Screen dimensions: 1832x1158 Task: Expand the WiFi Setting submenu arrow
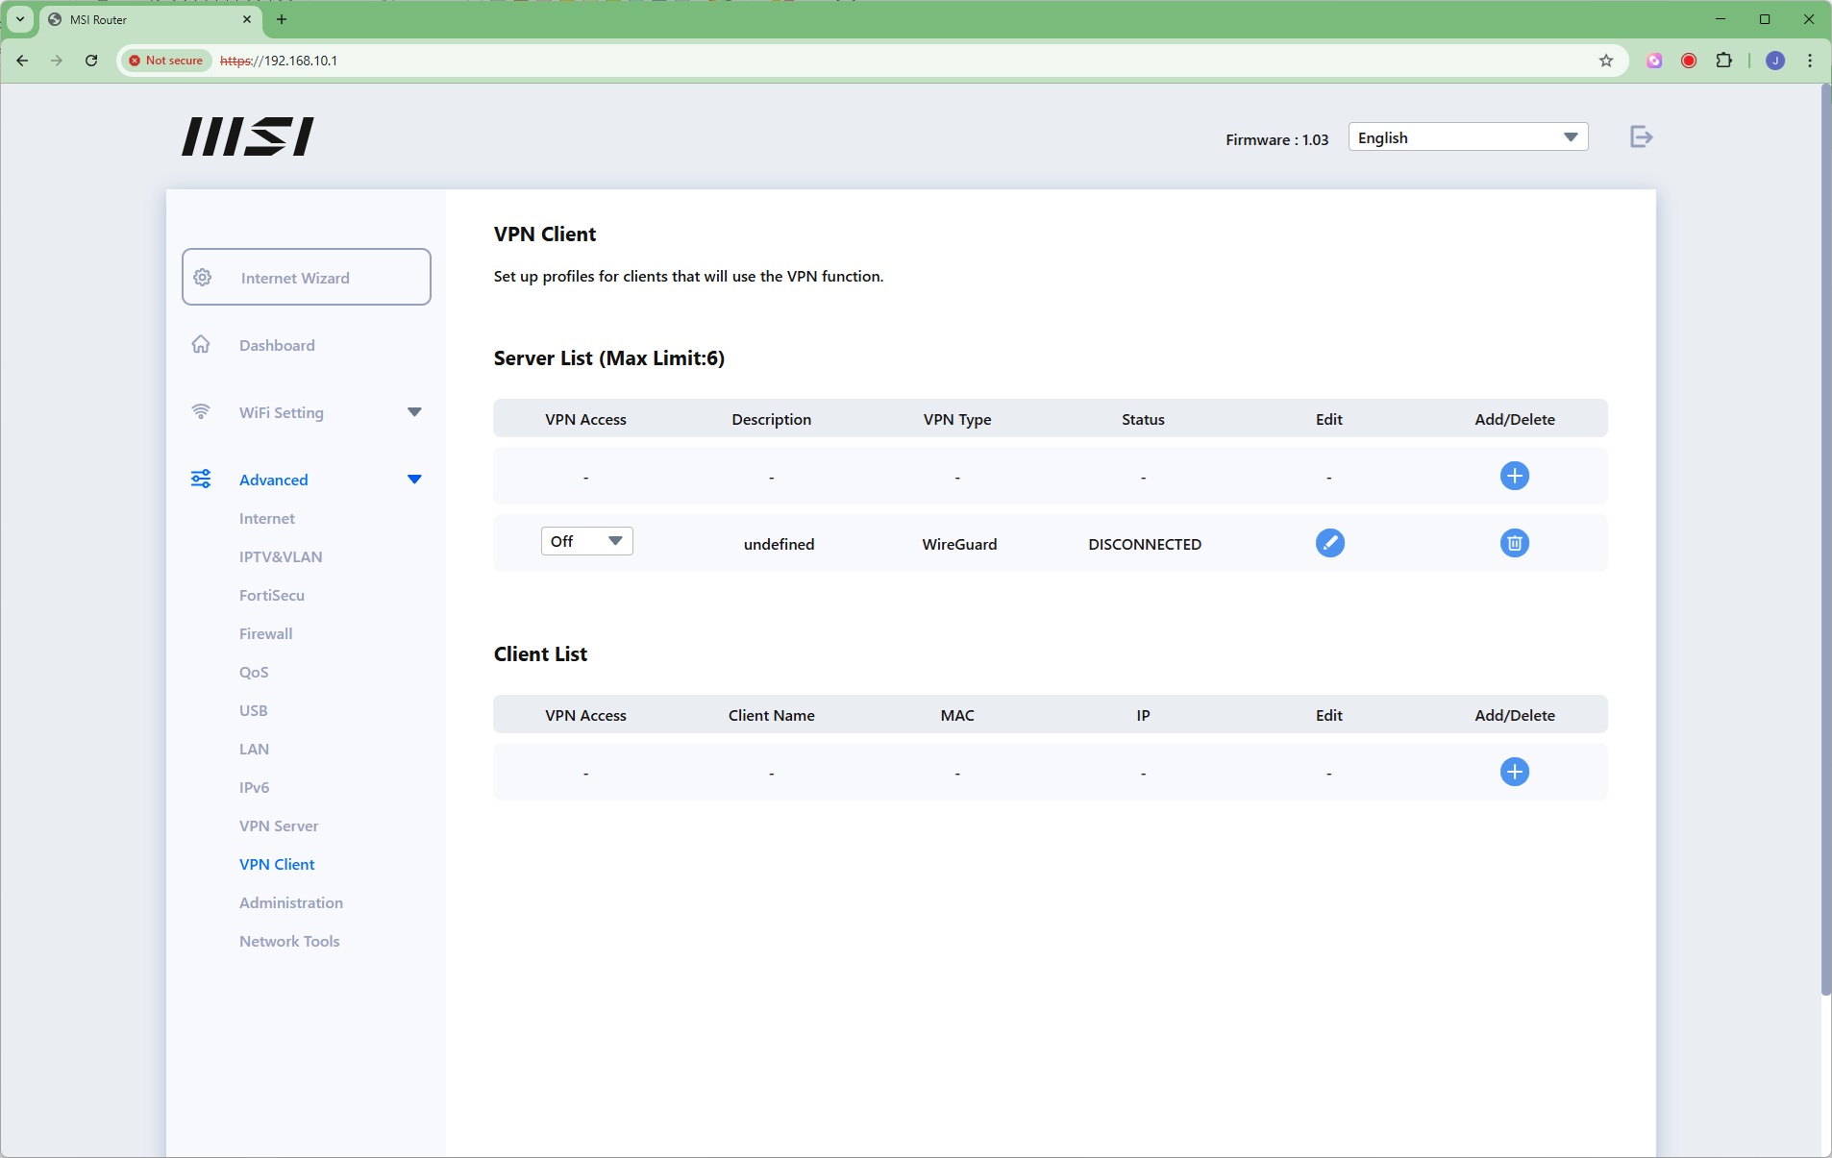point(414,412)
